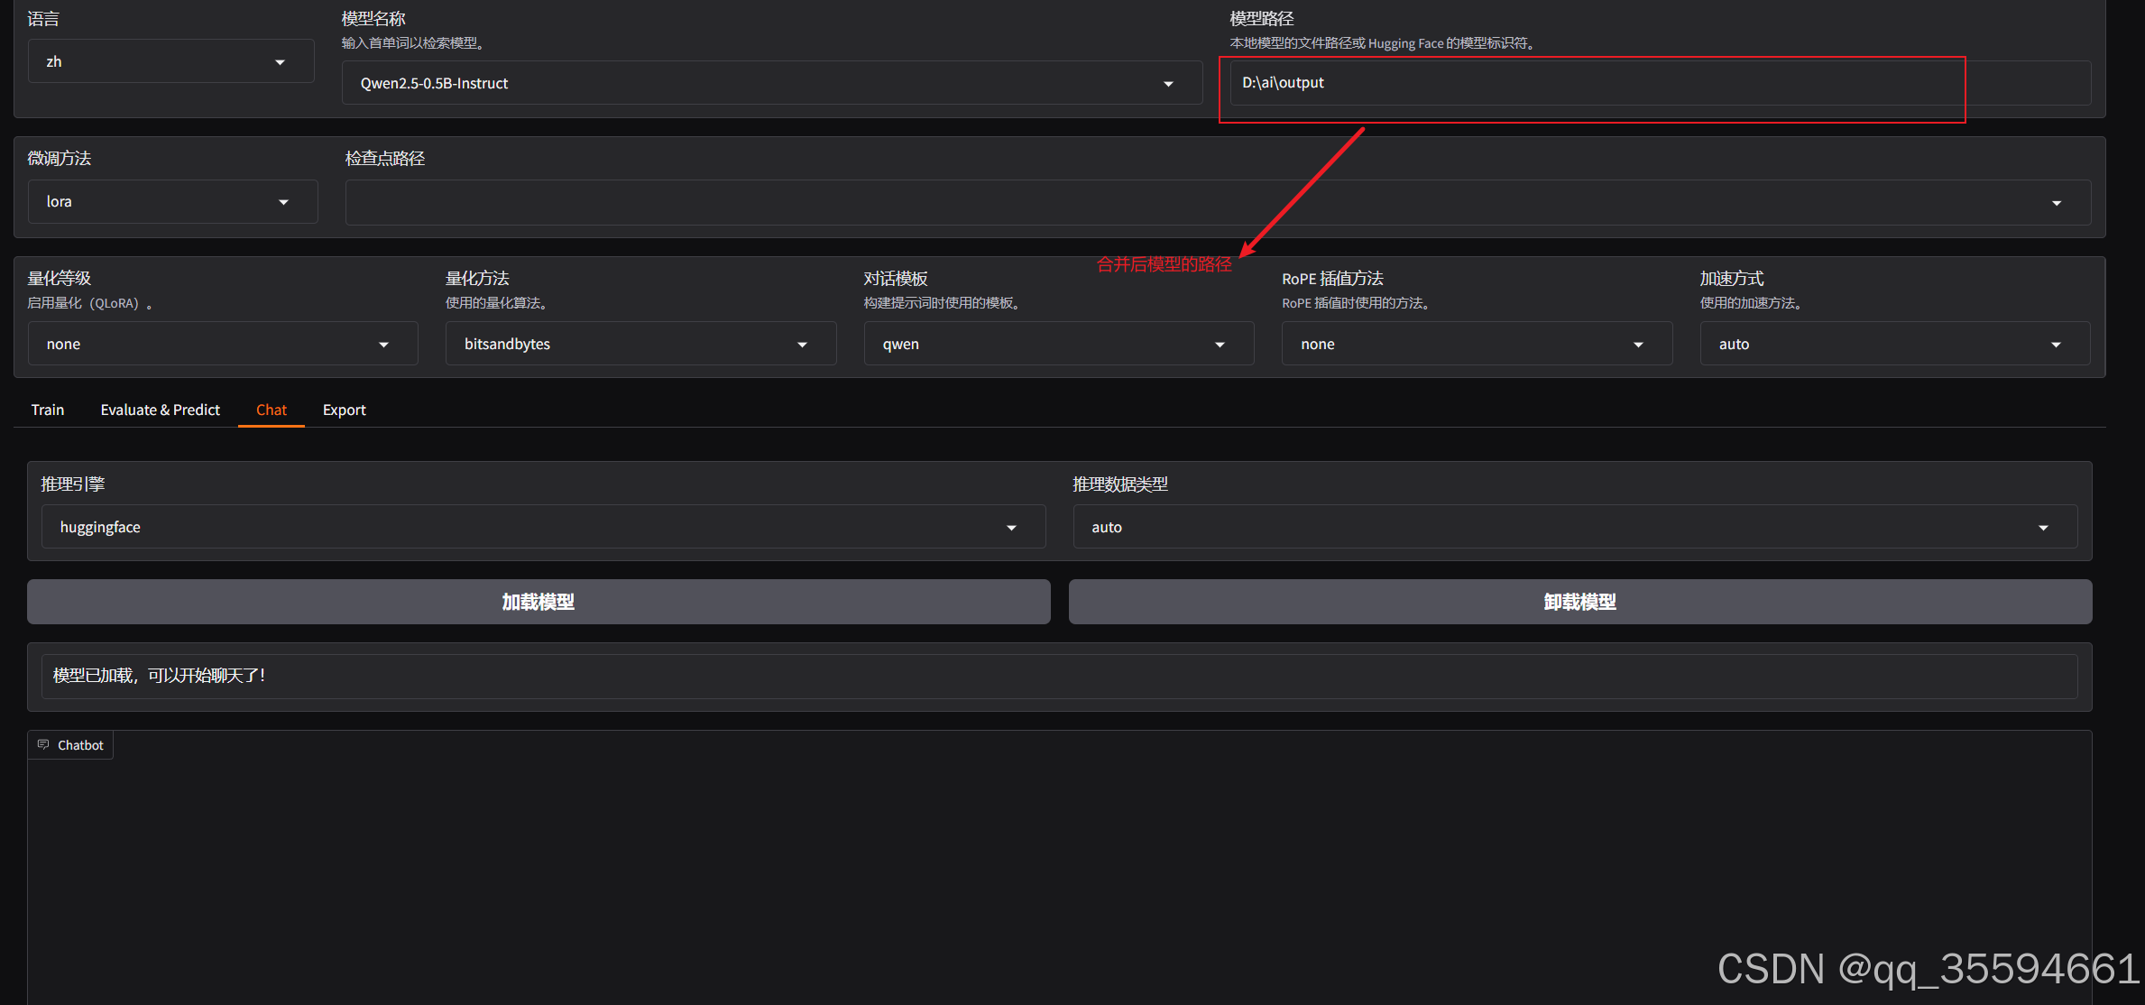Open the 量化方法 bitsandbytes dropdown

pos(640,344)
